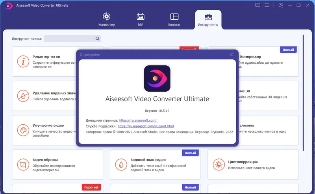Select the Инструменты tab

(x=208, y=20)
